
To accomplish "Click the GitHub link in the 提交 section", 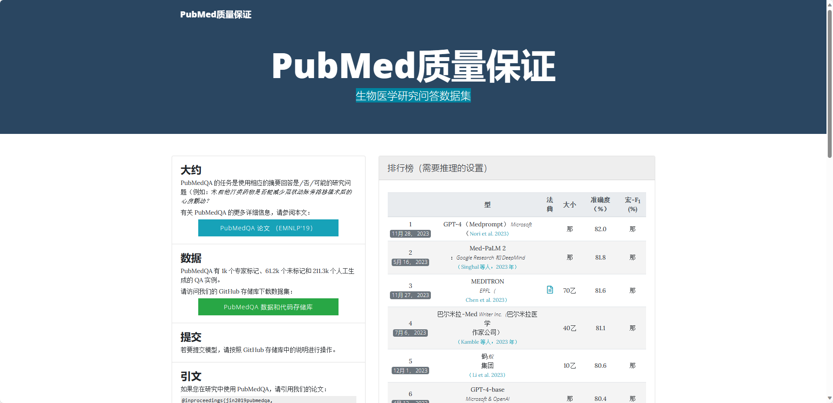I will tap(254, 349).
